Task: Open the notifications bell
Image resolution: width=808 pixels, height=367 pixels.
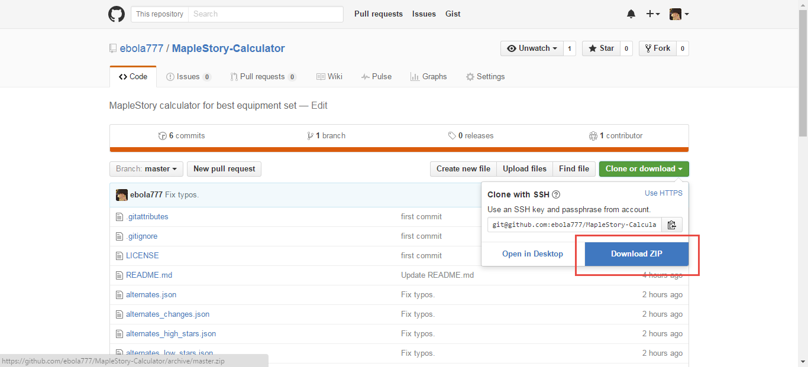Action: pyautogui.click(x=631, y=14)
